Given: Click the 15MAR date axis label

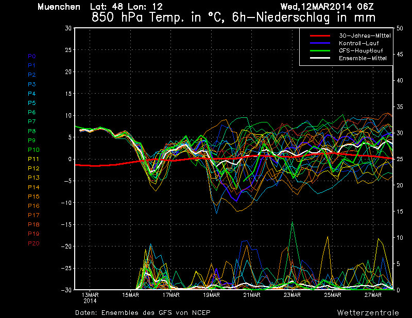Looking at the screenshot, I should click(x=131, y=295).
